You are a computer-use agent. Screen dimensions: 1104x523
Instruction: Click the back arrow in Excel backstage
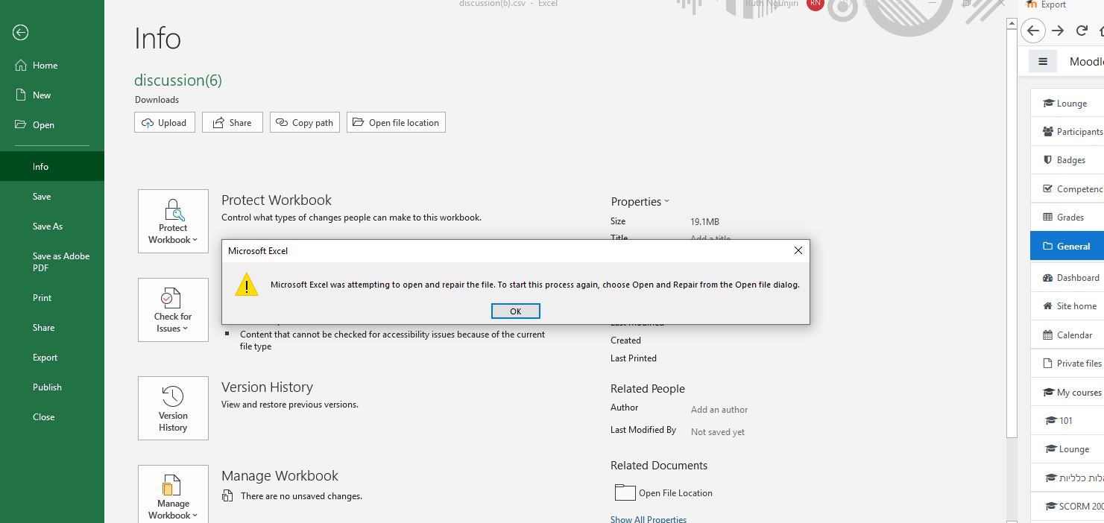click(x=21, y=32)
